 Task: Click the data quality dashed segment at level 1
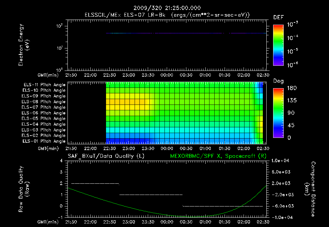(151, 195)
